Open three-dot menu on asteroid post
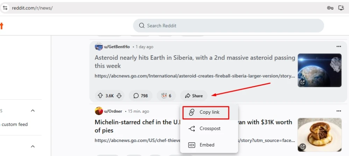 [x=339, y=47]
